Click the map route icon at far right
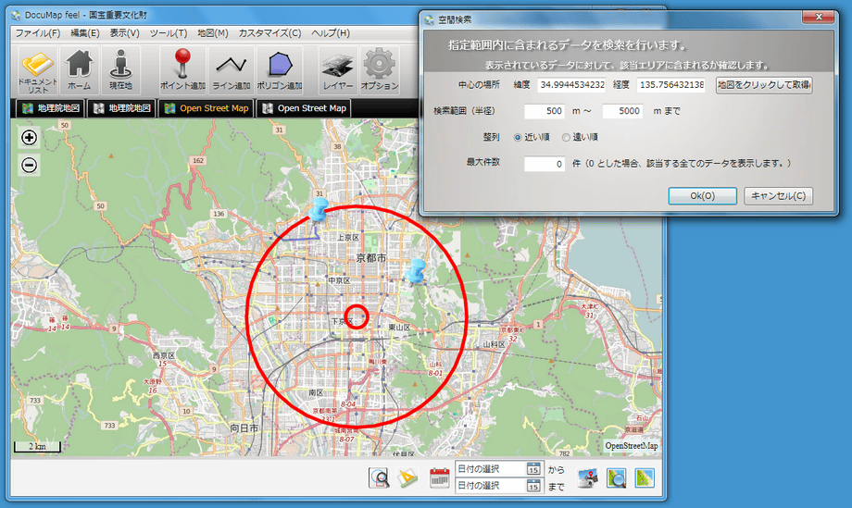 (x=645, y=477)
